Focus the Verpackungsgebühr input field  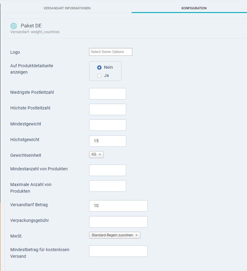coord(118,222)
